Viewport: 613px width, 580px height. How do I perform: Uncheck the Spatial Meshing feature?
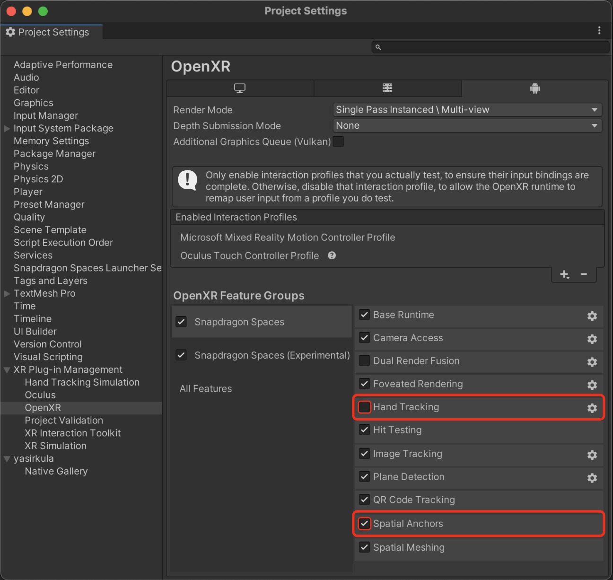point(364,547)
